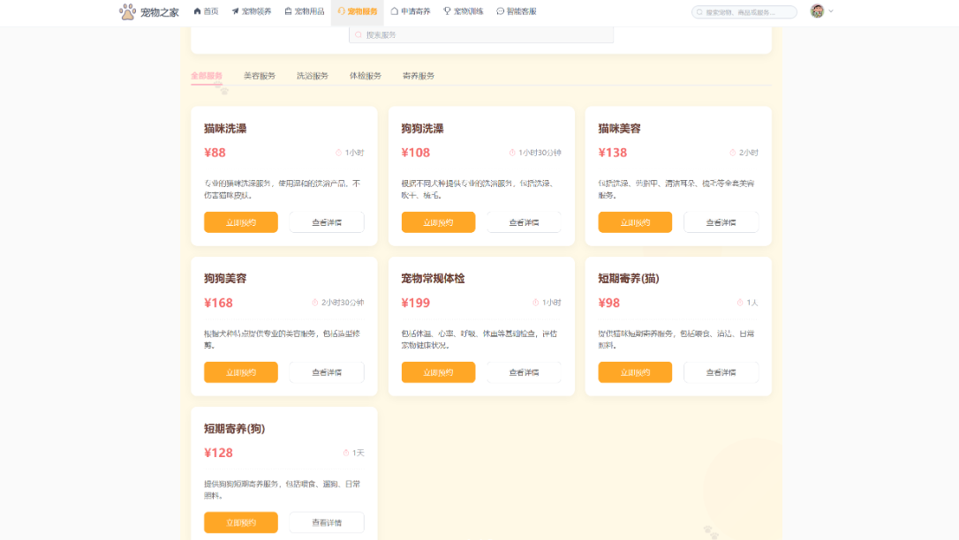959x540 pixels.
Task: View details of 猫咪洗澡
Action: (327, 222)
